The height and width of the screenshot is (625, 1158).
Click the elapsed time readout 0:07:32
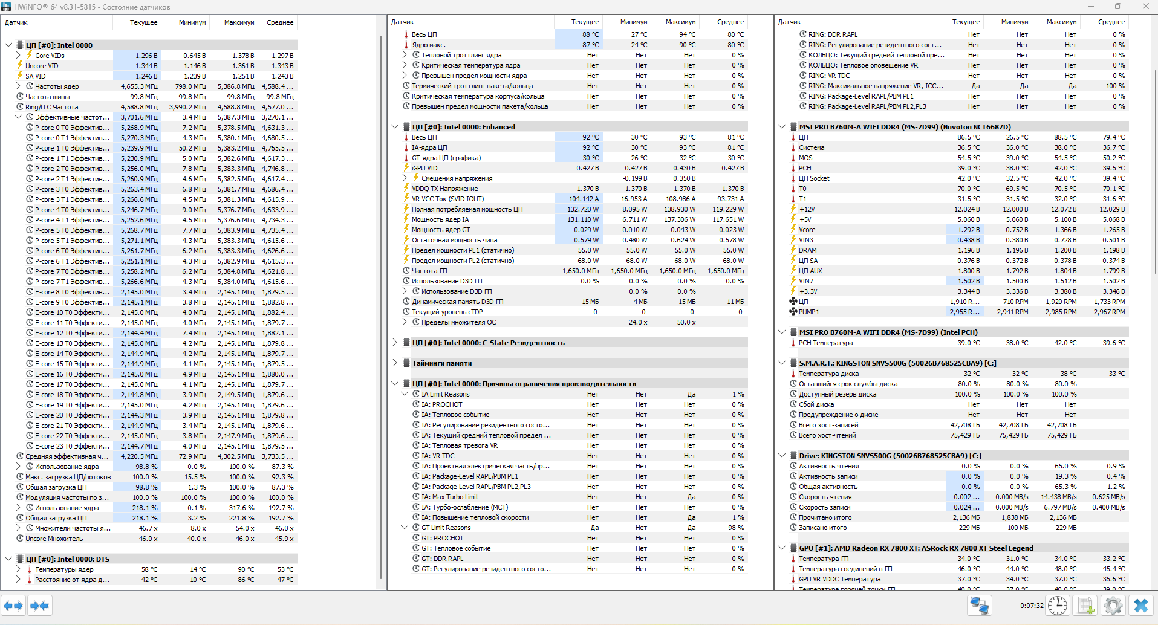coord(1032,606)
